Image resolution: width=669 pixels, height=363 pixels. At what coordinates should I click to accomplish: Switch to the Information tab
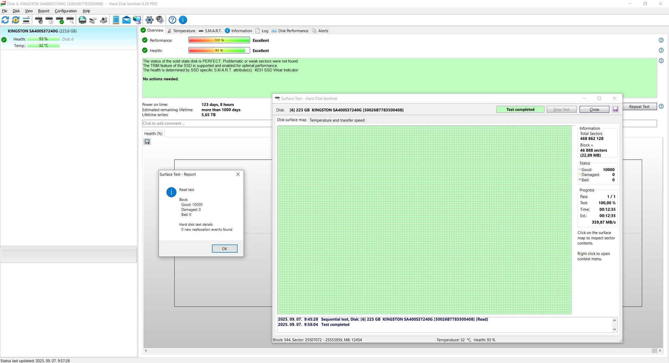point(238,31)
